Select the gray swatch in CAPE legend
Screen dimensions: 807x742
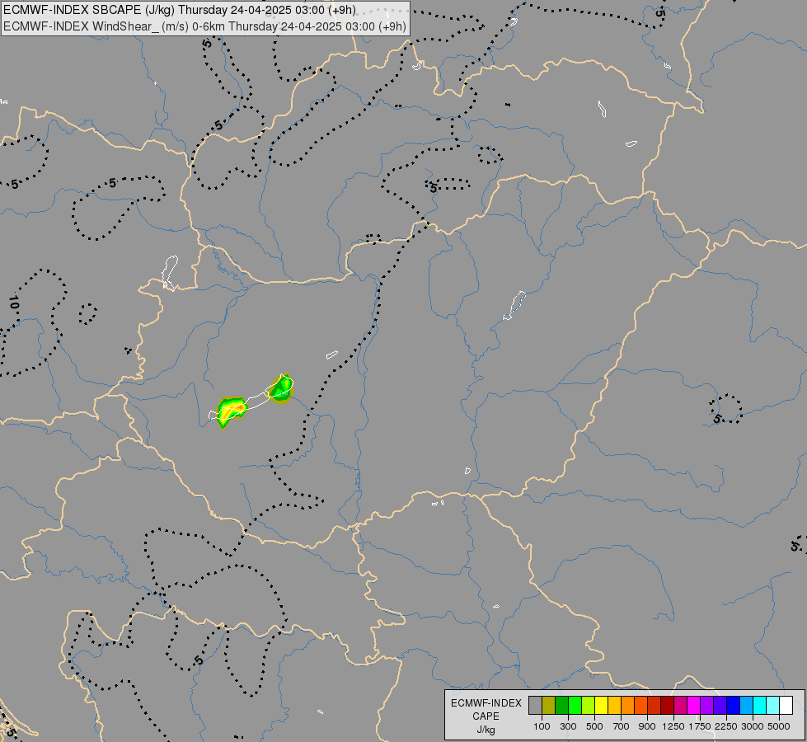(535, 706)
